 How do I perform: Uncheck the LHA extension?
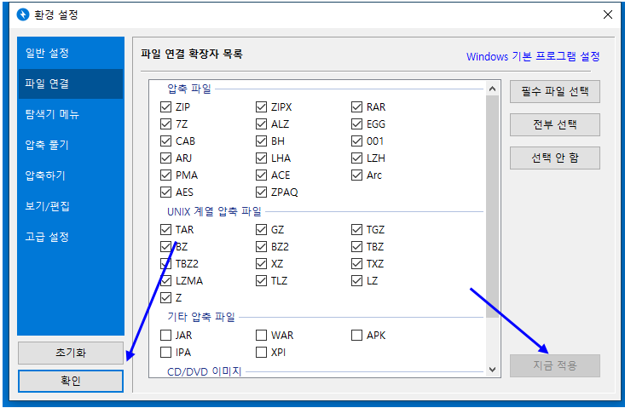pyautogui.click(x=261, y=158)
